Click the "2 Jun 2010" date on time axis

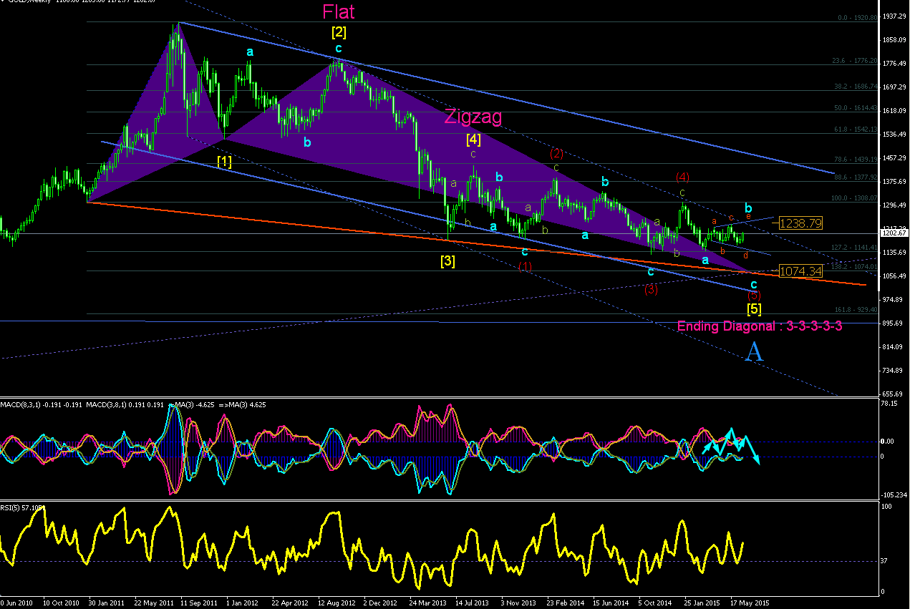click(x=16, y=603)
